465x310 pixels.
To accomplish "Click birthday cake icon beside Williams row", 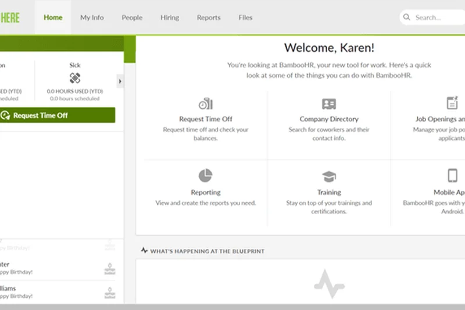I will [x=110, y=293].
